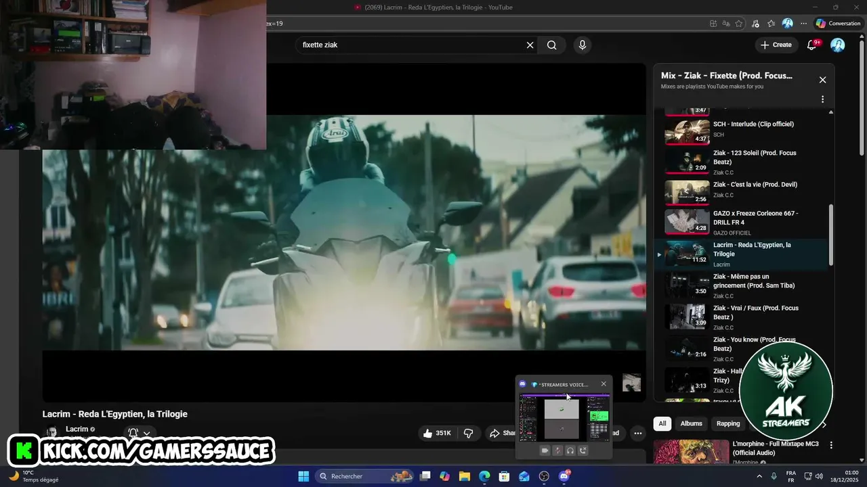This screenshot has width=867, height=487.
Task: Select the 'Albums' filter chip
Action: (x=691, y=423)
